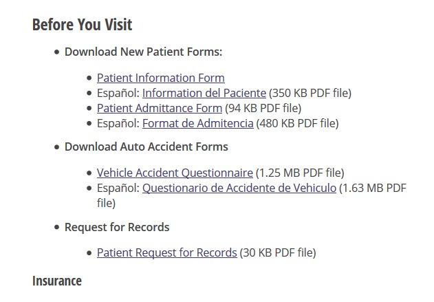Open the Vehicle Accident Questionnaire link
Screen dimensions: 434x302
point(175,173)
